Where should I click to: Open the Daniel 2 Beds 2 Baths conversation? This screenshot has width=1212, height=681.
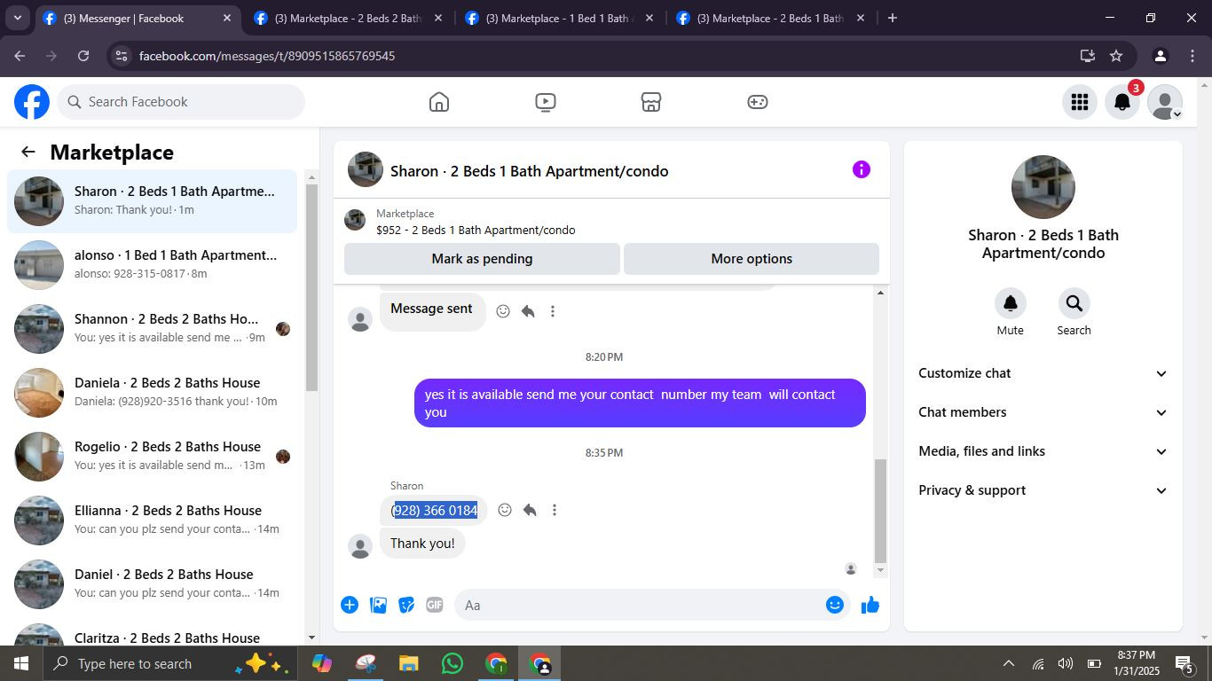pyautogui.click(x=153, y=584)
